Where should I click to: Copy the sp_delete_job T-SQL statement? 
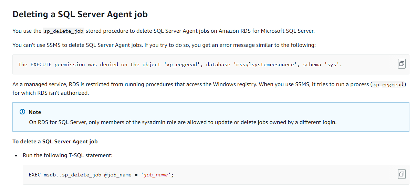coord(402,174)
